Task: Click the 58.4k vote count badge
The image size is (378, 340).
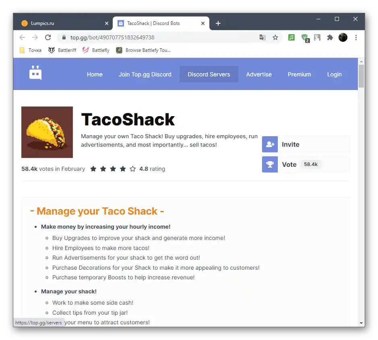Action: [311, 164]
